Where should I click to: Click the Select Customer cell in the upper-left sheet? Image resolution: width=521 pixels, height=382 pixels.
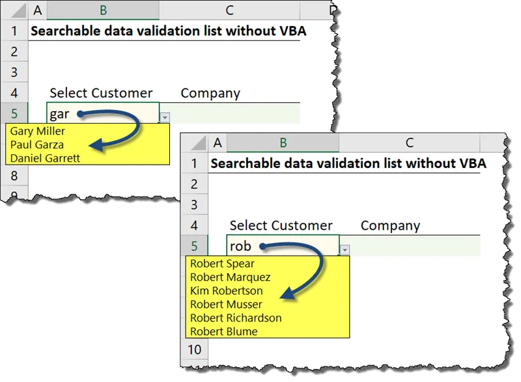click(x=102, y=93)
